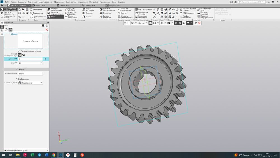The width and height of the screenshot is (280, 158).
Task: Open Информация об объекте
Action: click(188, 9)
